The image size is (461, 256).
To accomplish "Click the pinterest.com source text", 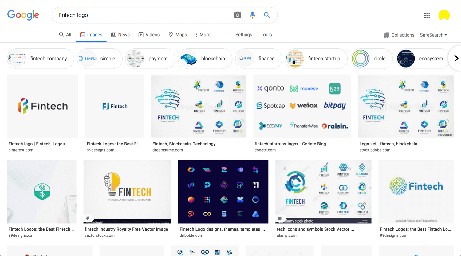I will coord(21,150).
